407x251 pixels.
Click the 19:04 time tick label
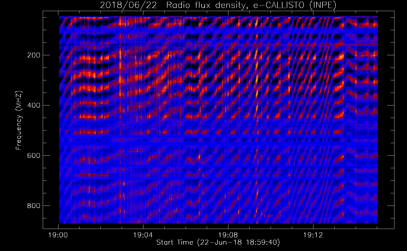[x=143, y=235]
